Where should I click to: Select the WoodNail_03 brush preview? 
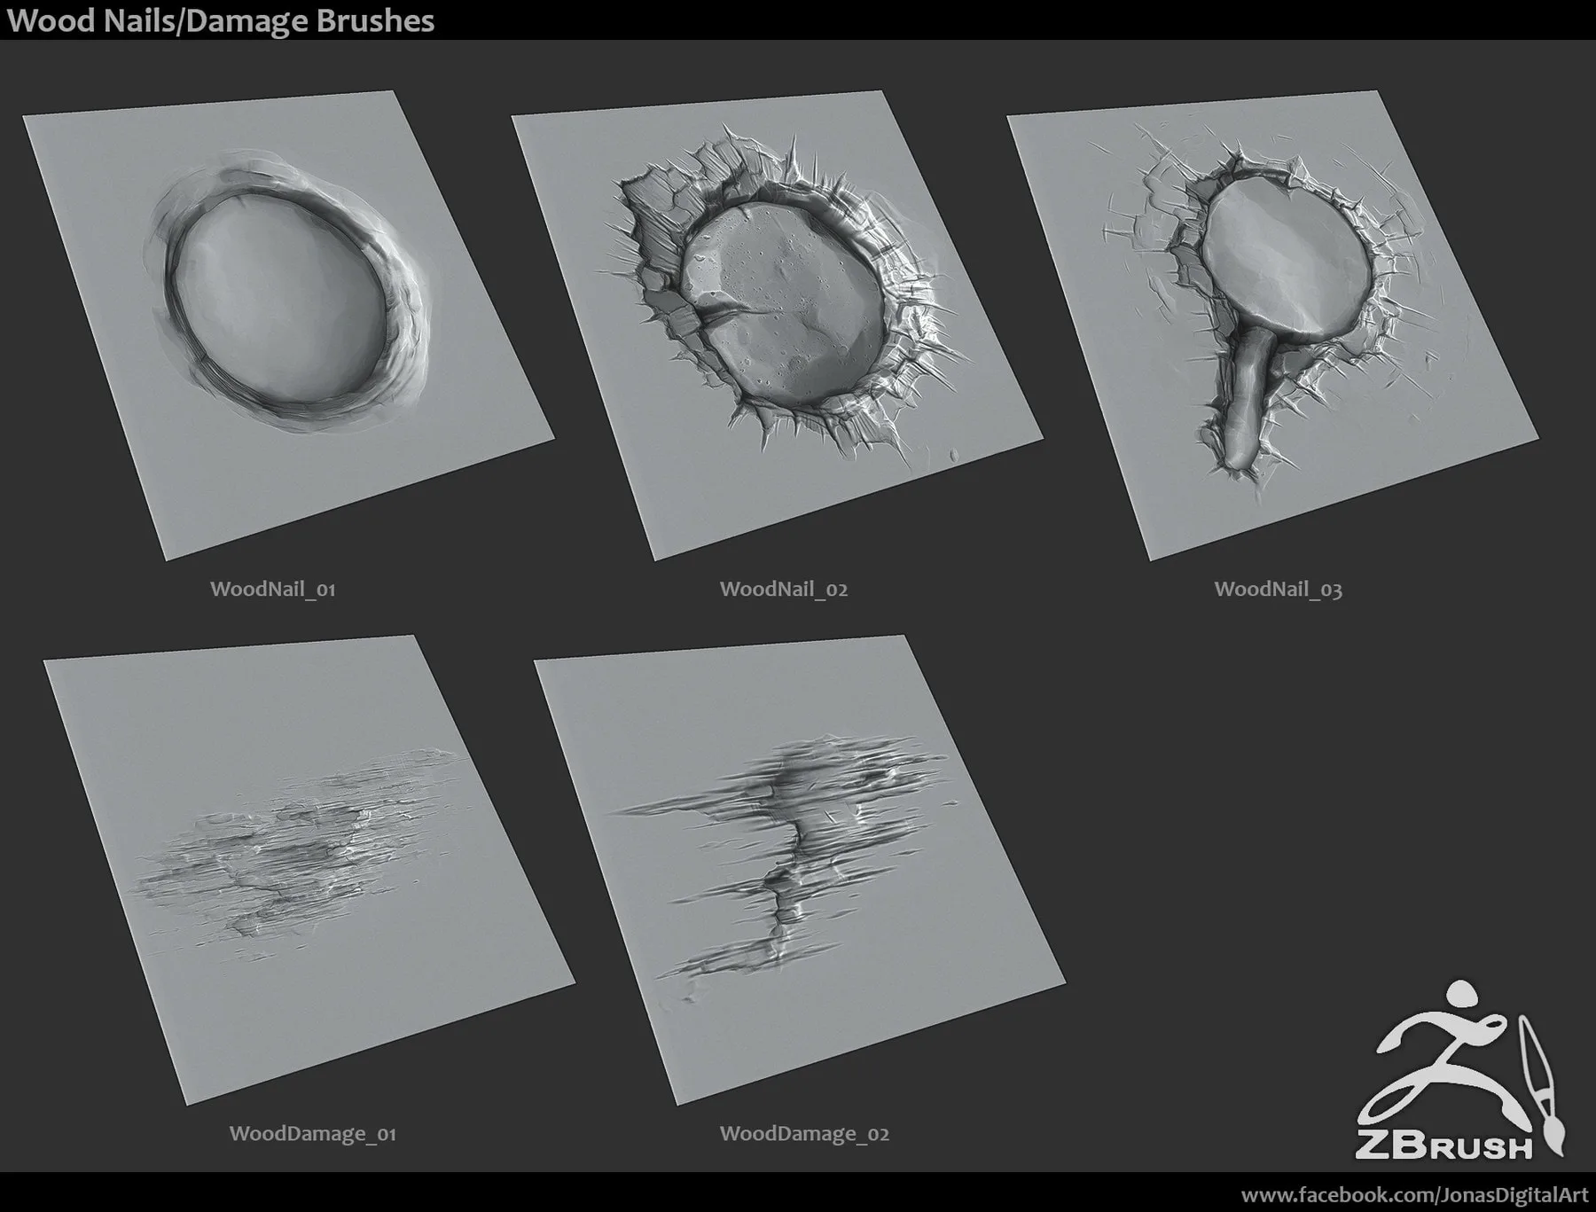point(1273,325)
